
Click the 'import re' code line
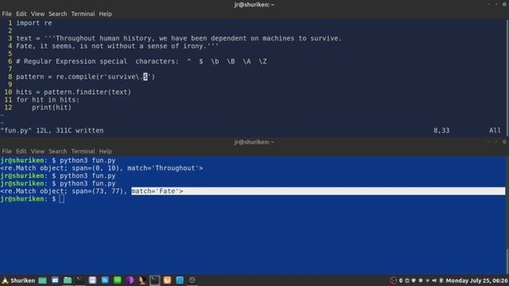[34, 23]
